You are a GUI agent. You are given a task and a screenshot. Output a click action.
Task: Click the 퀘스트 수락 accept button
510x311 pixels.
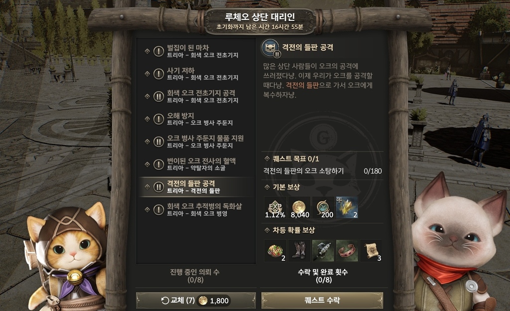pos(322,300)
